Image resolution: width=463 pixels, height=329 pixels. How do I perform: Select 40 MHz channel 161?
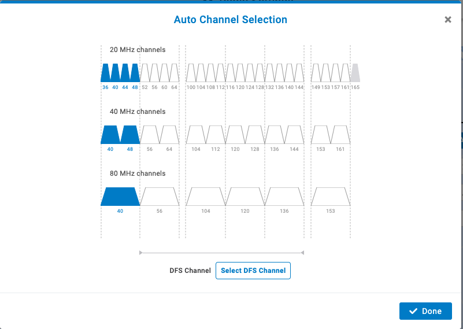click(340, 135)
